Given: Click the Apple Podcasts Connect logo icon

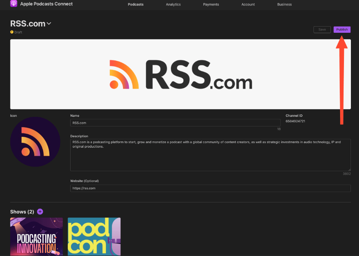Looking at the screenshot, I should click(x=14, y=4).
